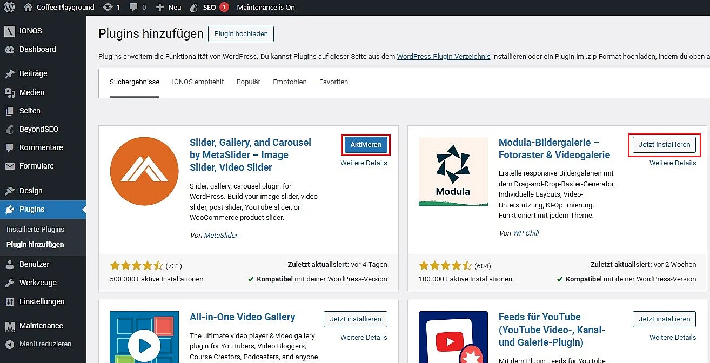The height and width of the screenshot is (363, 710).
Task: Open Coffee Playground site home icon
Action: tap(28, 8)
